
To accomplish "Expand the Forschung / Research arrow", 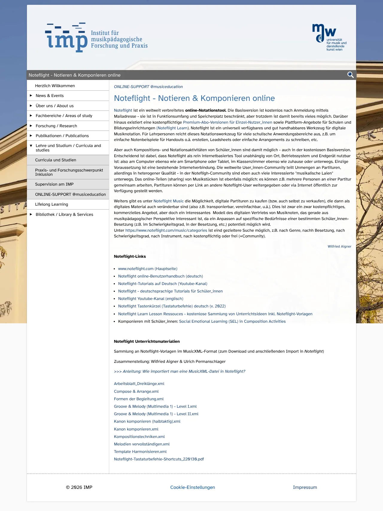I will [31, 126].
